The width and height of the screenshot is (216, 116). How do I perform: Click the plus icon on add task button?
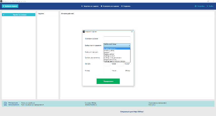pyautogui.click(x=3, y=6)
